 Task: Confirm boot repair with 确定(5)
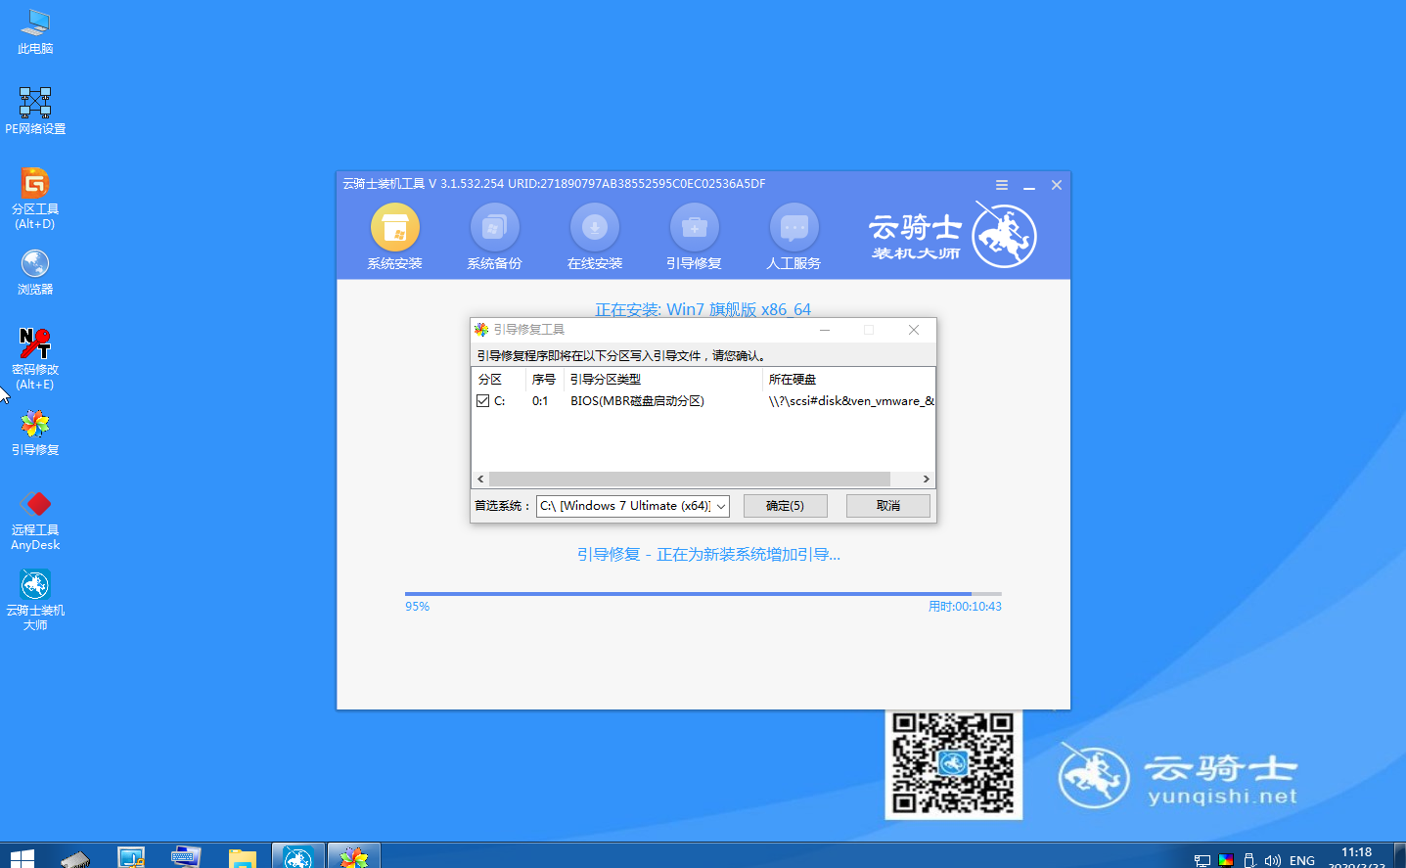[x=785, y=505]
